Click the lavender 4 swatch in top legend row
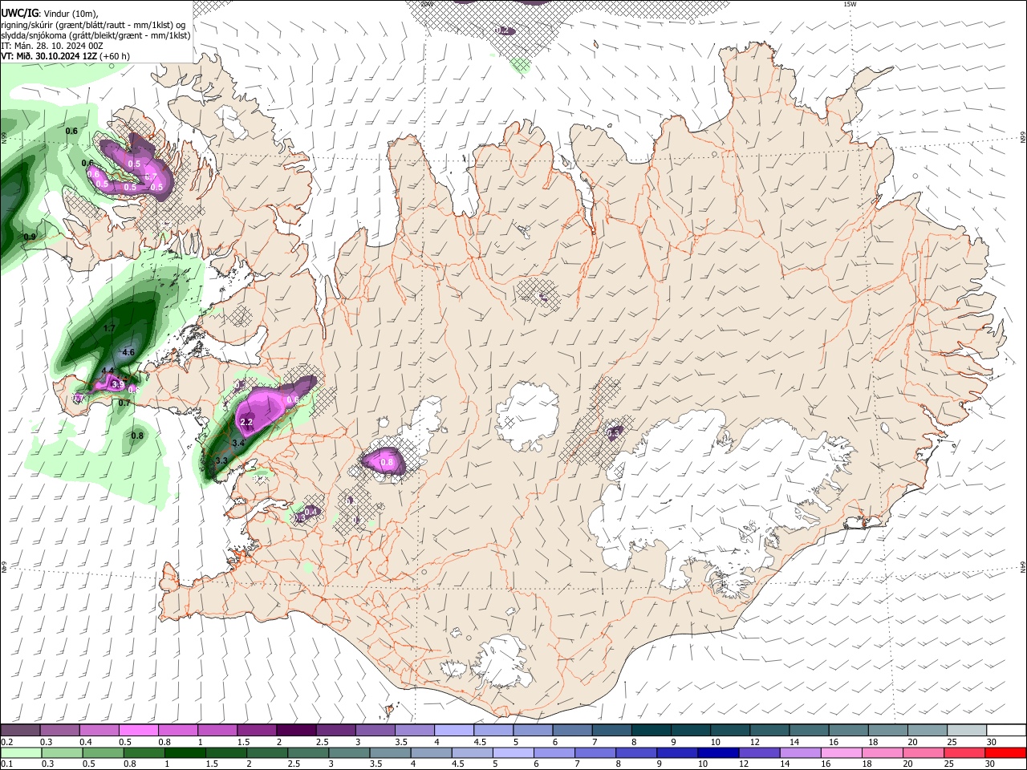Viewport: 1027px width, 770px height. (454, 731)
